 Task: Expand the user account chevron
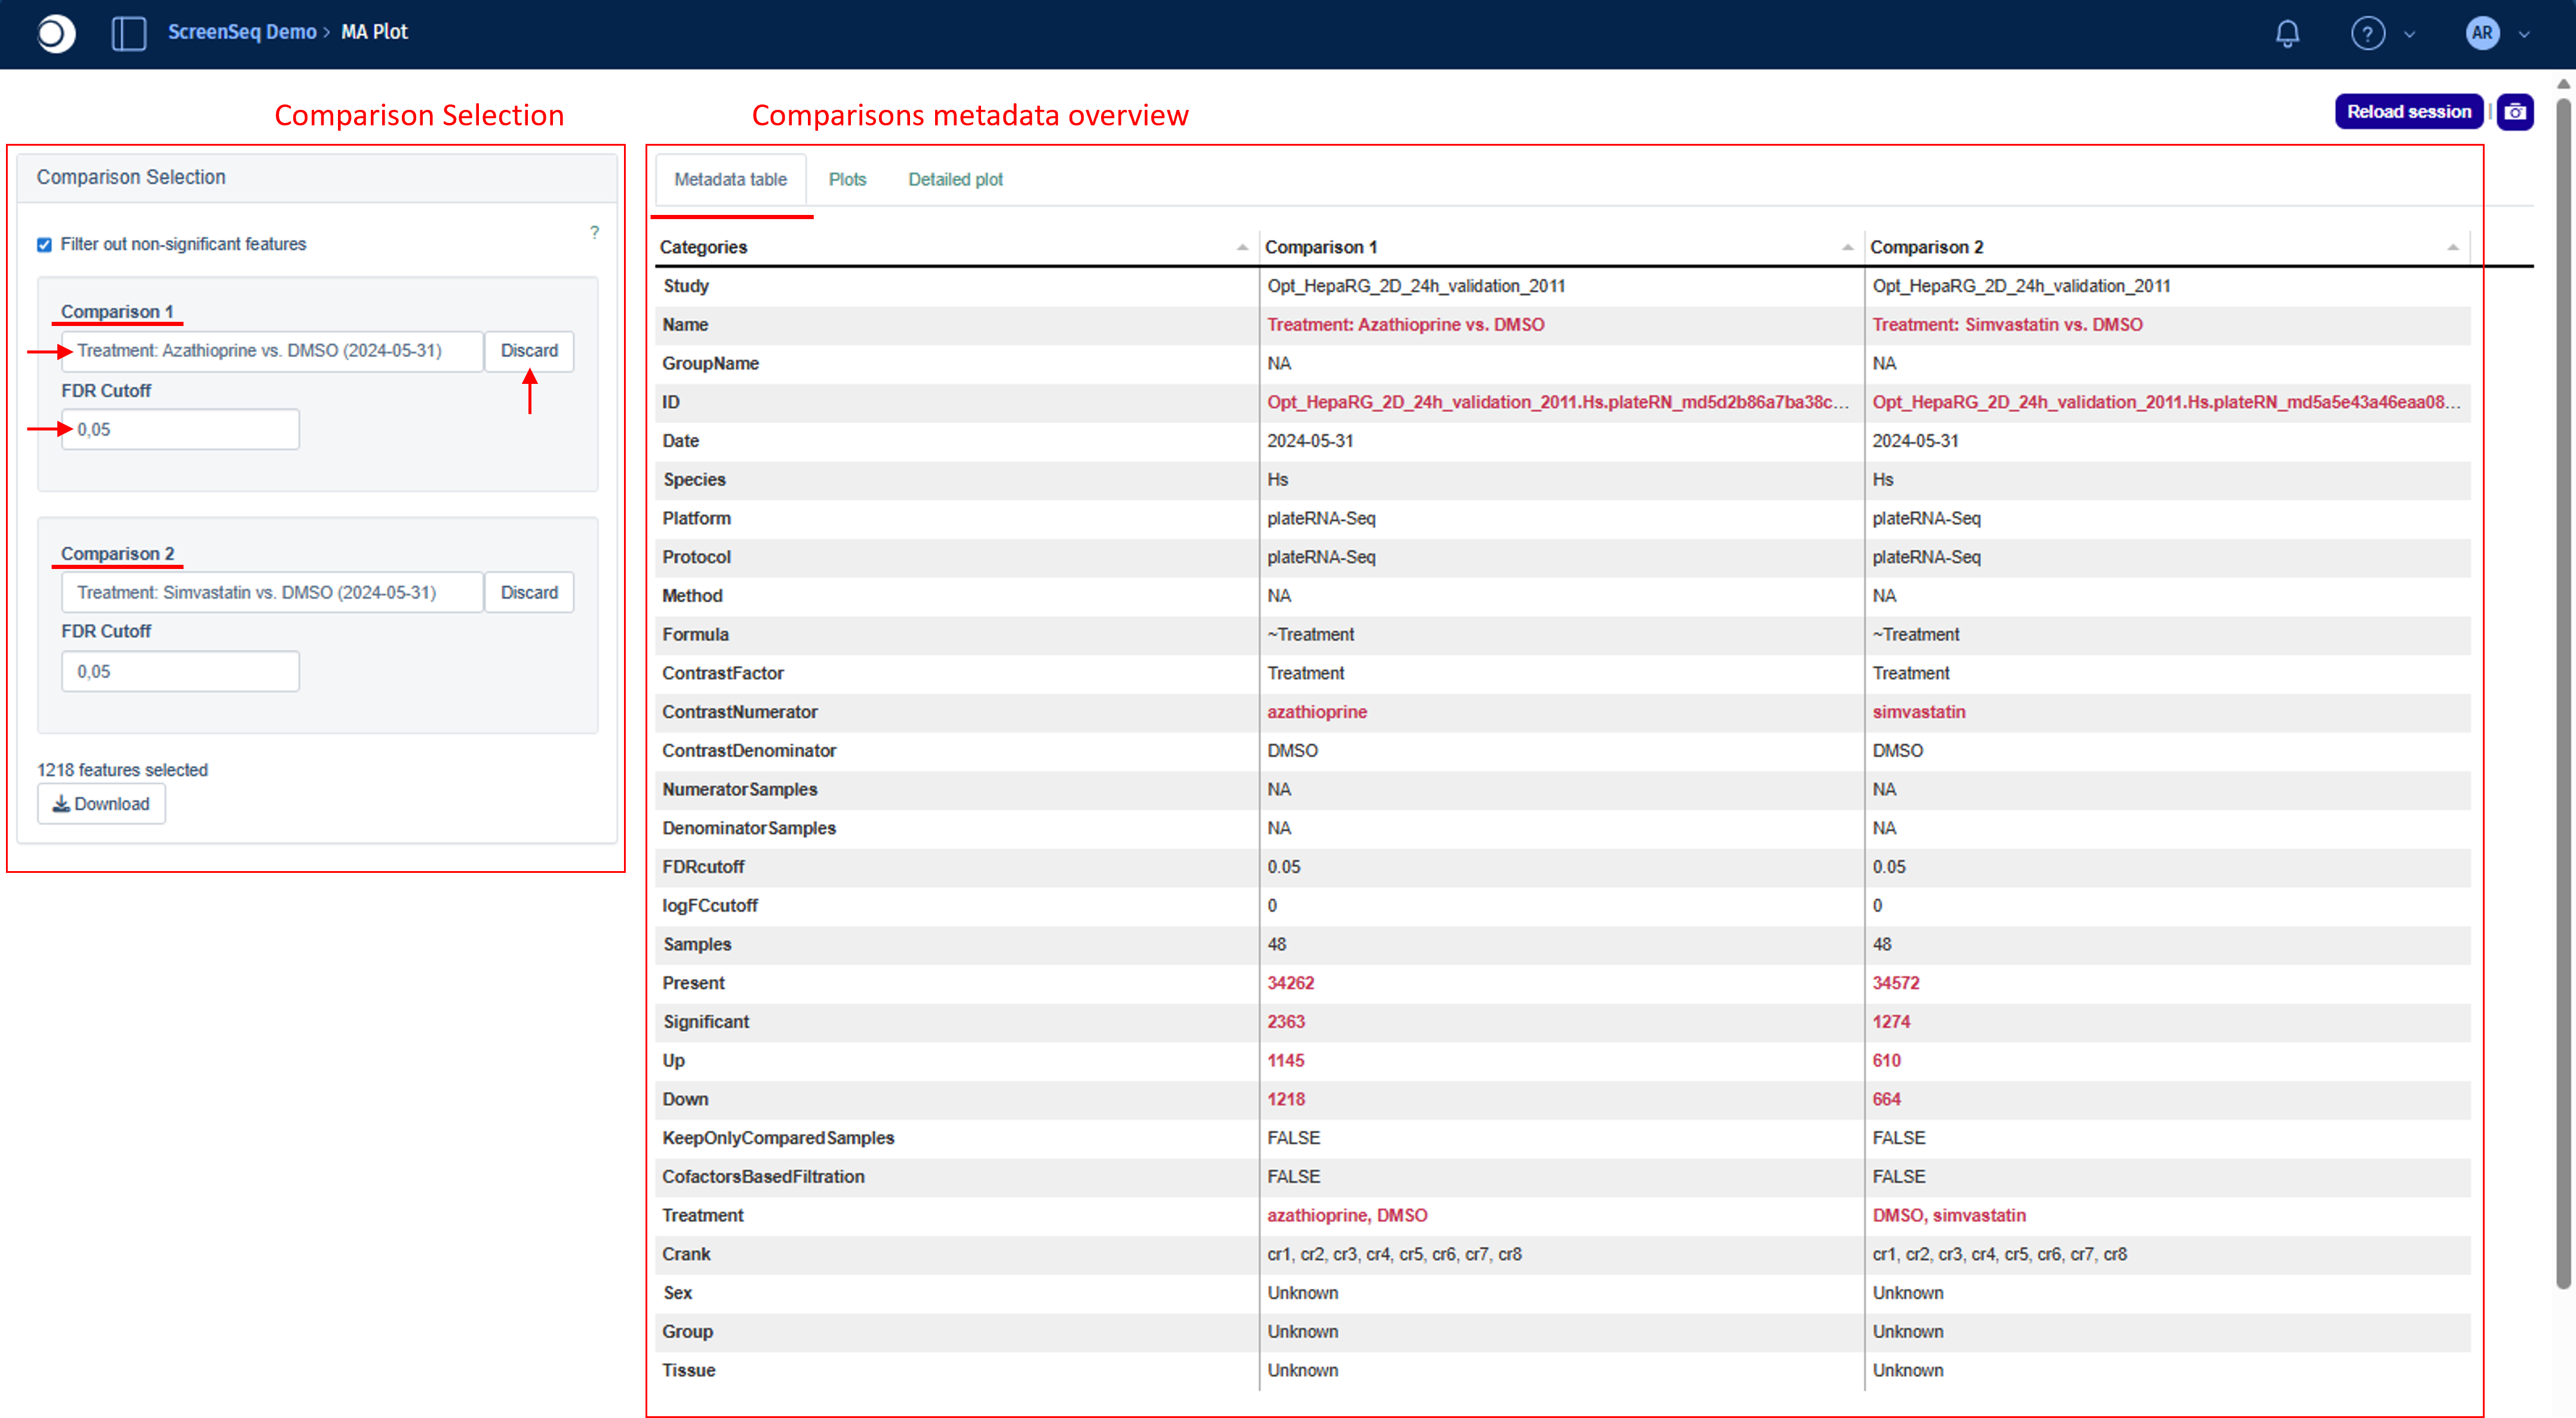(2523, 35)
